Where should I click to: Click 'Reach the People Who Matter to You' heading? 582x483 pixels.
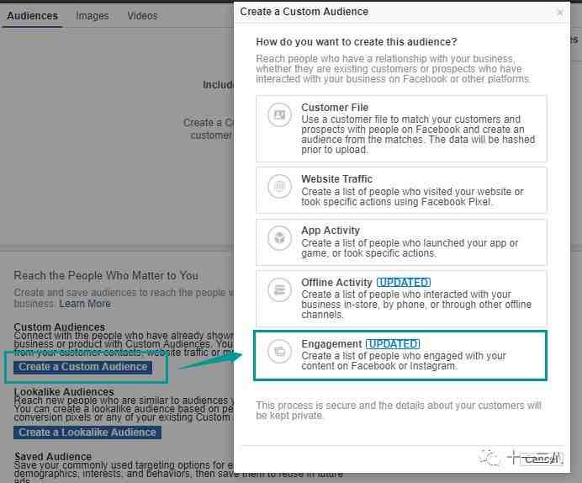coord(106,275)
